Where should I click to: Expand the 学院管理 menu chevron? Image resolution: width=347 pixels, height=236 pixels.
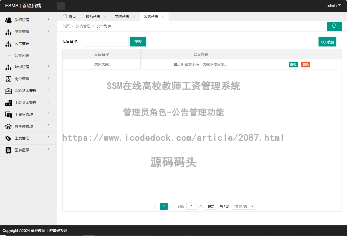[48, 31]
